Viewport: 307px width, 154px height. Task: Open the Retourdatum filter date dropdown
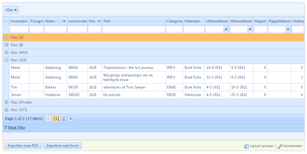(250, 29)
